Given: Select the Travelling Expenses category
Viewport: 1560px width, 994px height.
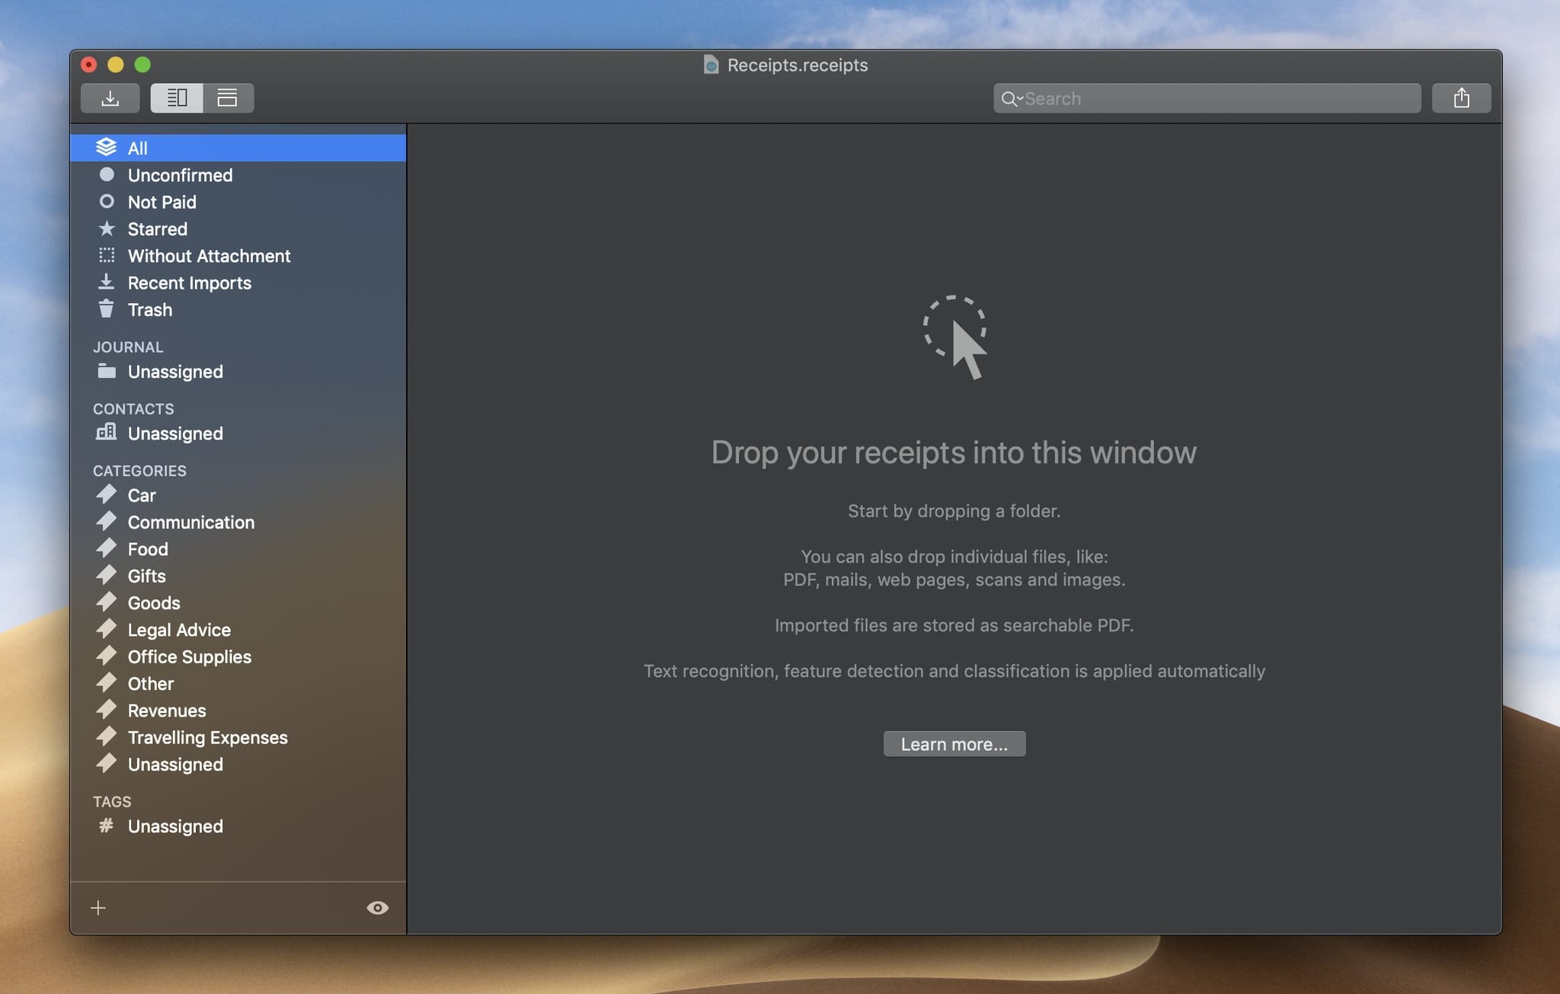Looking at the screenshot, I should tap(207, 737).
